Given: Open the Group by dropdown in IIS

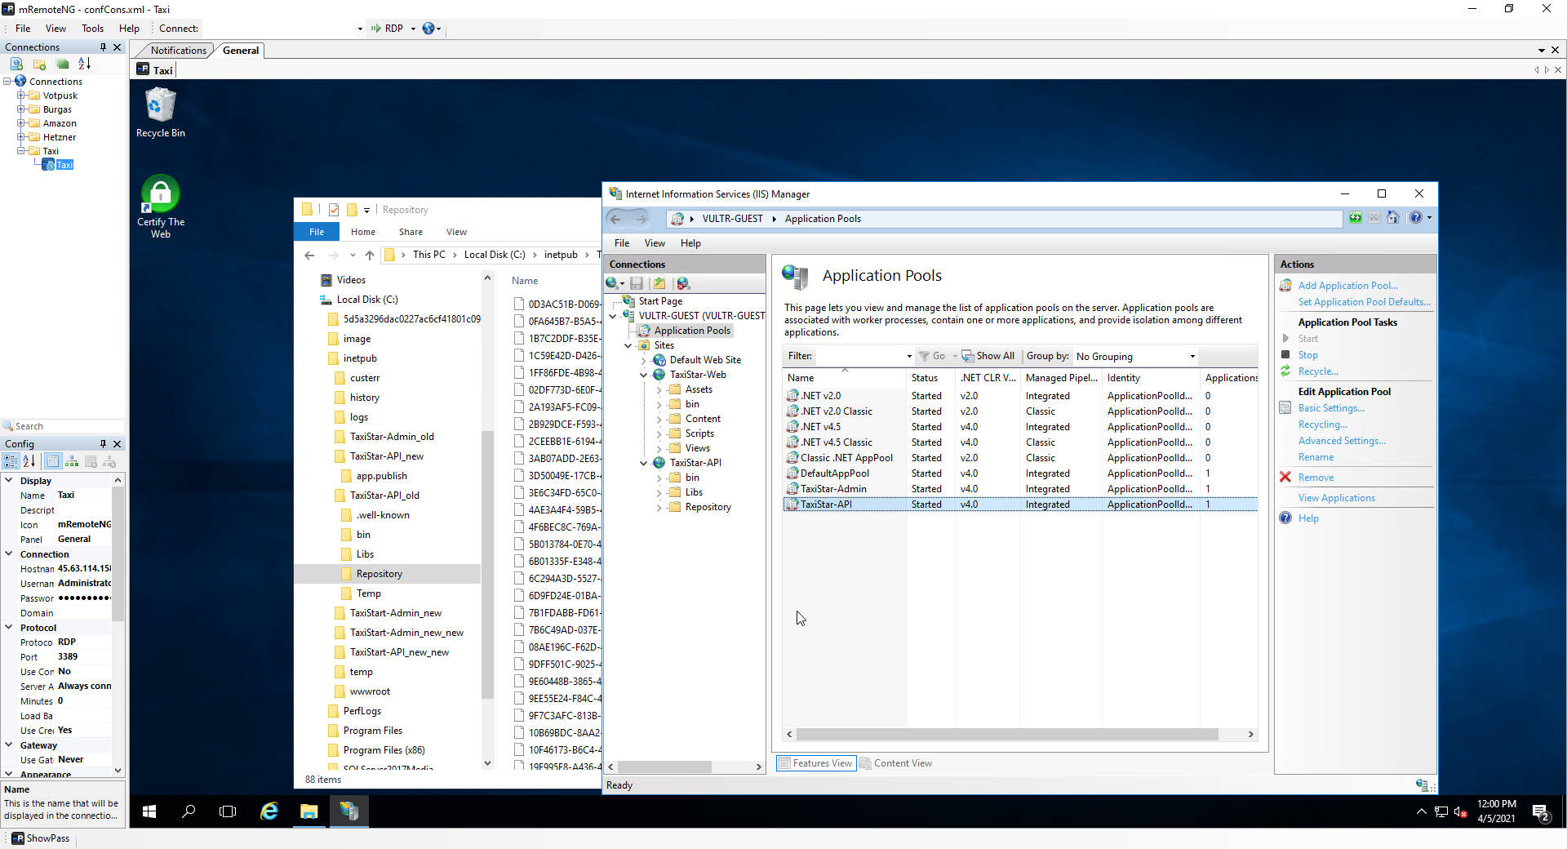Looking at the screenshot, I should click(x=1192, y=357).
